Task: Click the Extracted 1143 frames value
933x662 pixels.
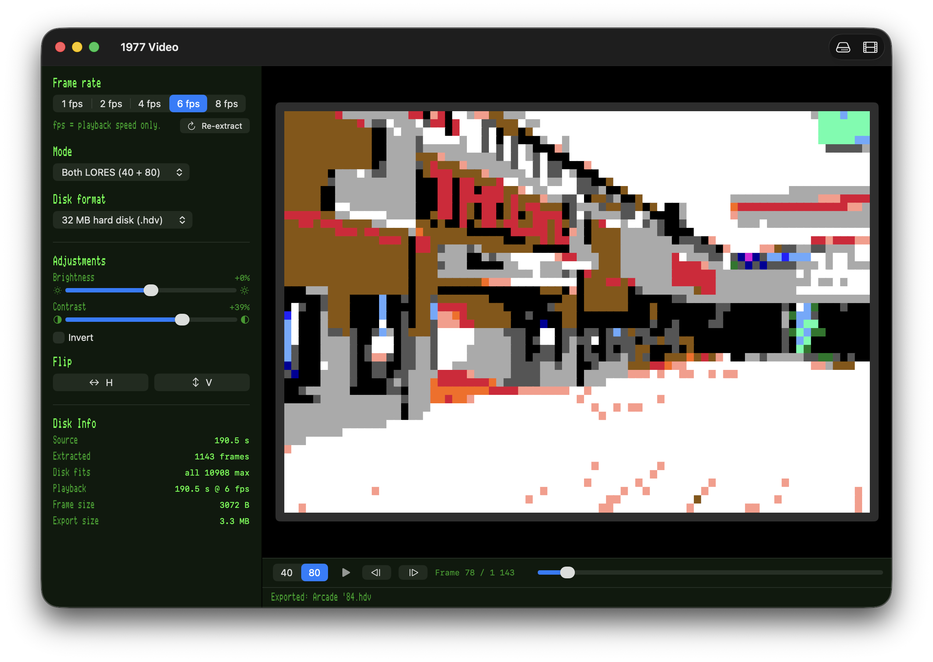Action: click(x=221, y=457)
